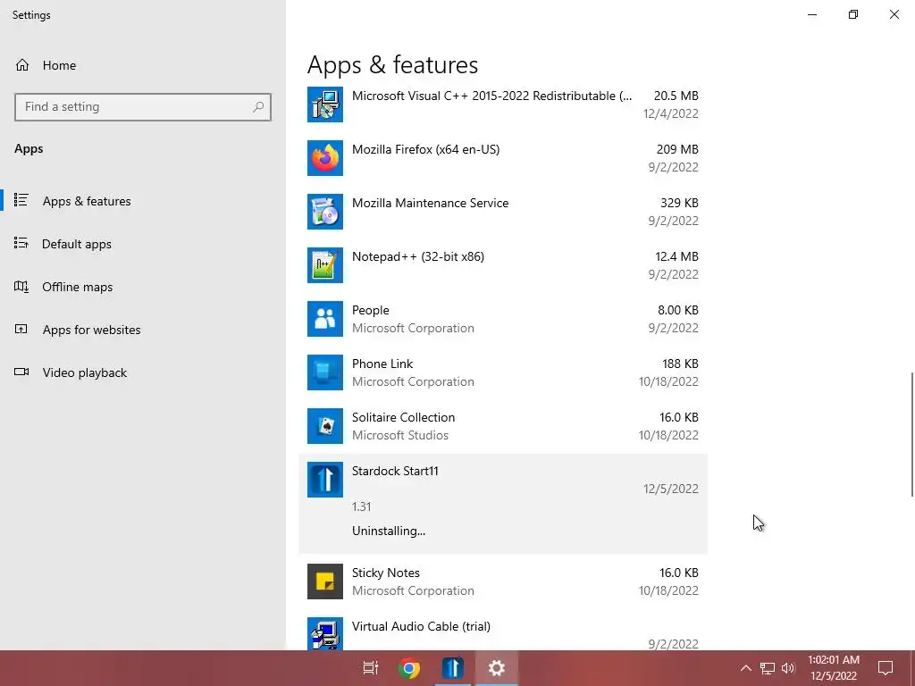The image size is (915, 686).
Task: Click the Notepad++ app icon
Action: tap(325, 265)
